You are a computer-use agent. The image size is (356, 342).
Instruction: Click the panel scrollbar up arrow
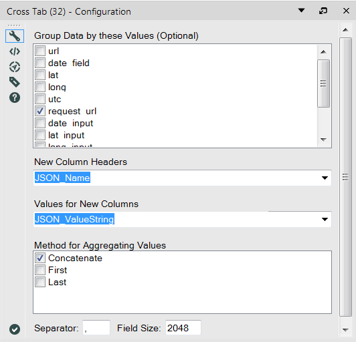tap(345, 30)
